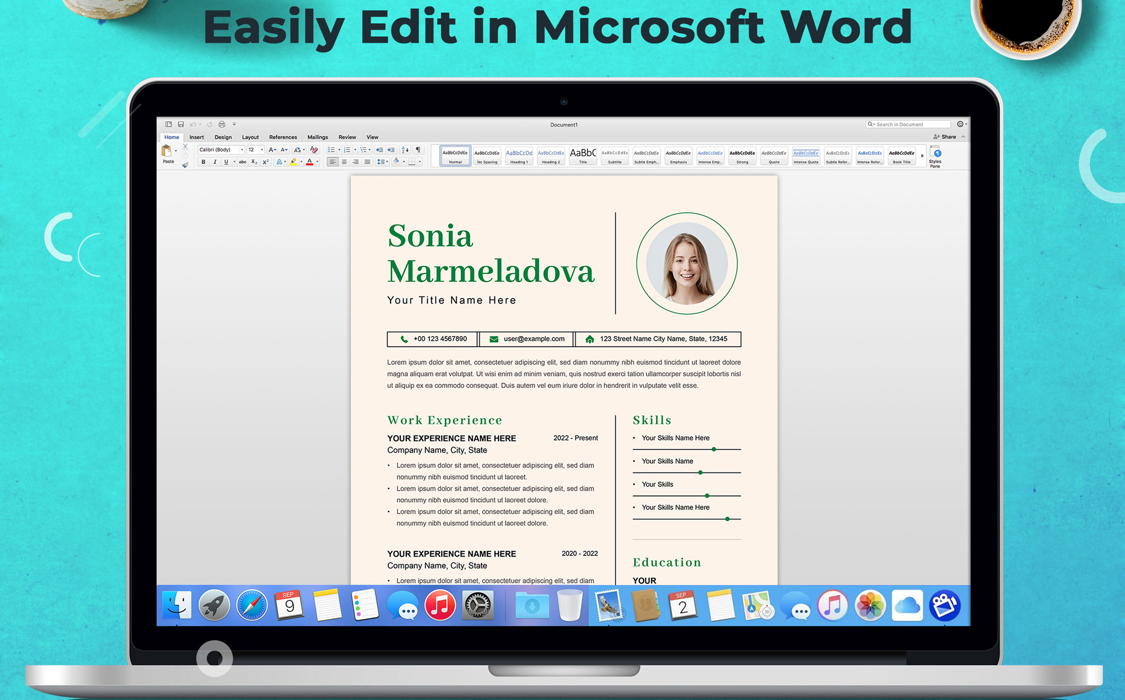Click the Search in Document field

coord(909,124)
